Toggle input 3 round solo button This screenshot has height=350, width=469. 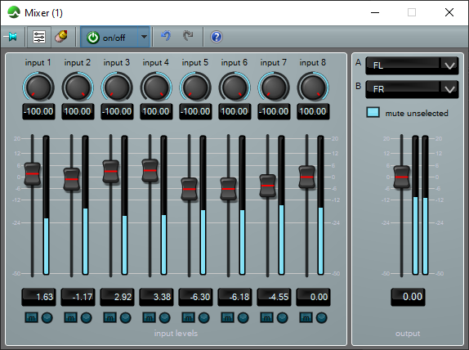point(125,317)
